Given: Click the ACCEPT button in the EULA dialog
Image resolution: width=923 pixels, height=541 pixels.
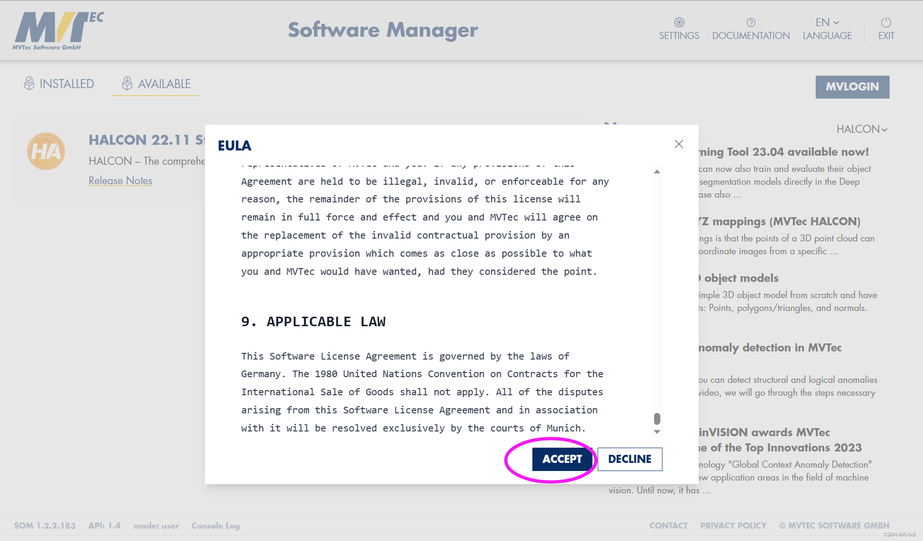Looking at the screenshot, I should pos(562,459).
